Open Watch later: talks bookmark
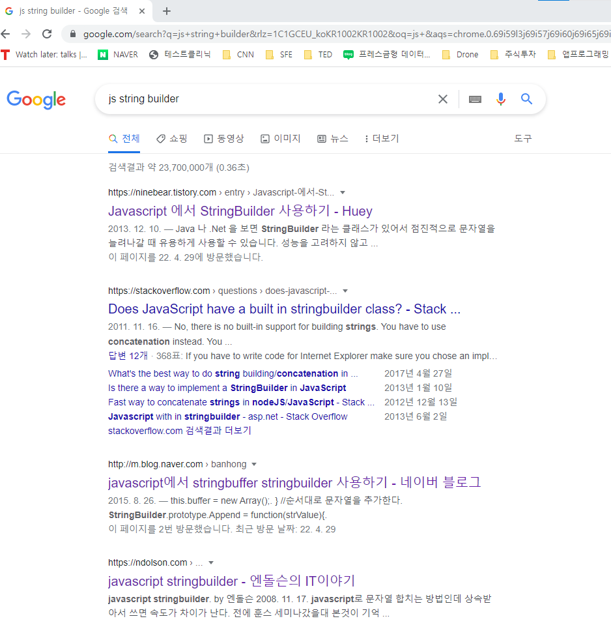Viewport: 611px width, 638px height. 44,55
